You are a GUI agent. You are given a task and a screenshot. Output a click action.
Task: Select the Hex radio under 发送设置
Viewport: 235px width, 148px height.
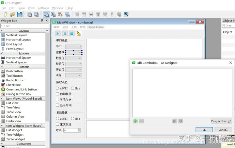pyautogui.click(x=72, y=119)
